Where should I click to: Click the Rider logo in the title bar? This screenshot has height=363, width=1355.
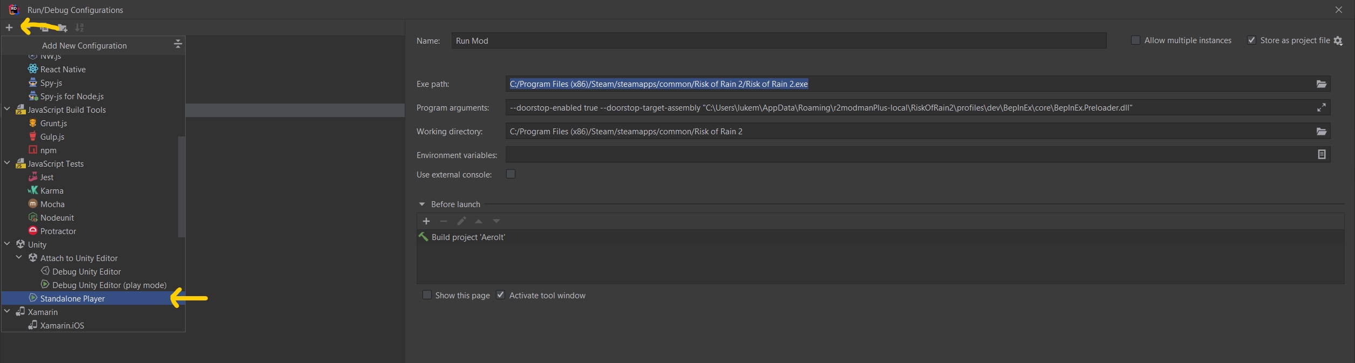pos(14,9)
